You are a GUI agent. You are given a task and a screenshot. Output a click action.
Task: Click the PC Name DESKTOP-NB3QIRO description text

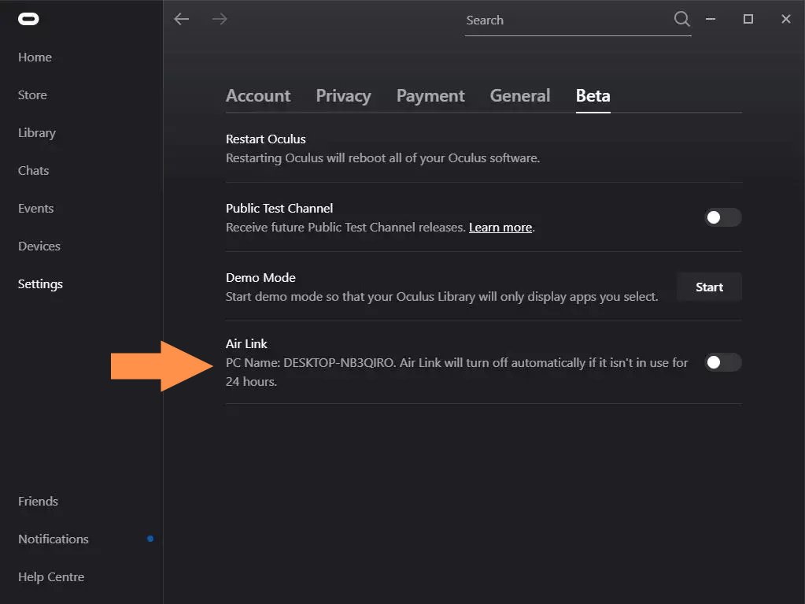click(x=457, y=372)
